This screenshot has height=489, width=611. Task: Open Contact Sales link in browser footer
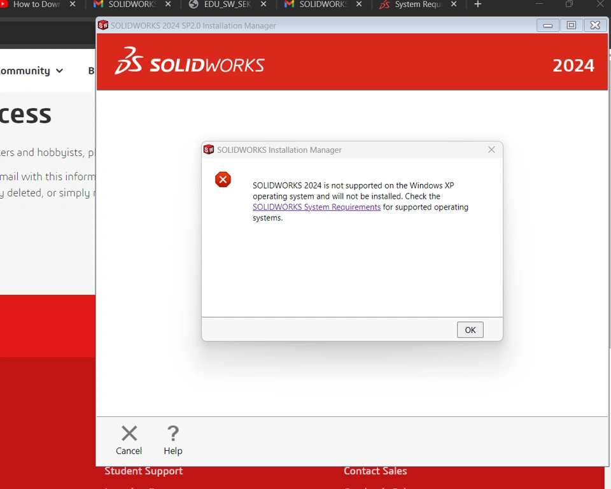click(x=376, y=471)
